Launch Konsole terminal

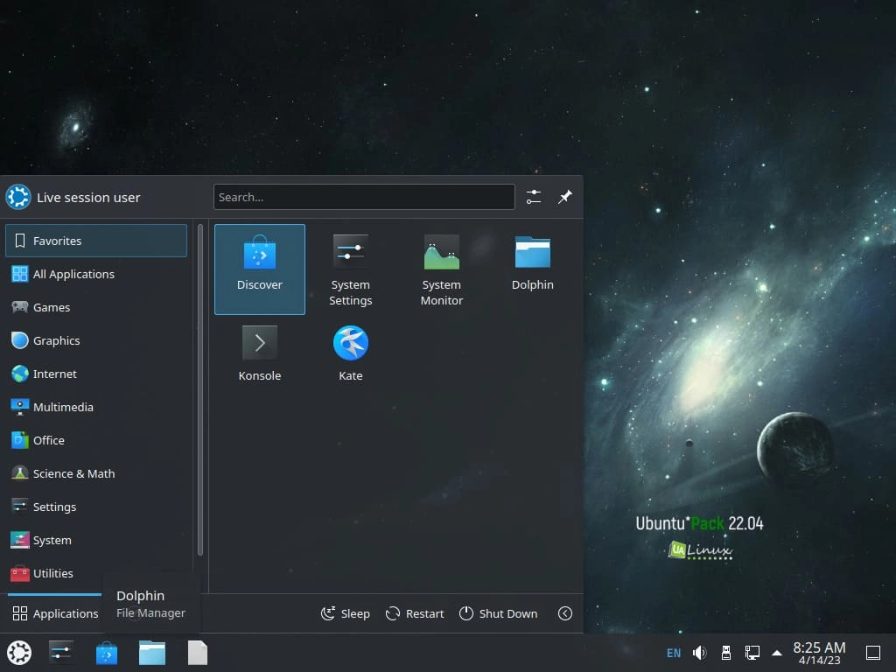(x=259, y=354)
